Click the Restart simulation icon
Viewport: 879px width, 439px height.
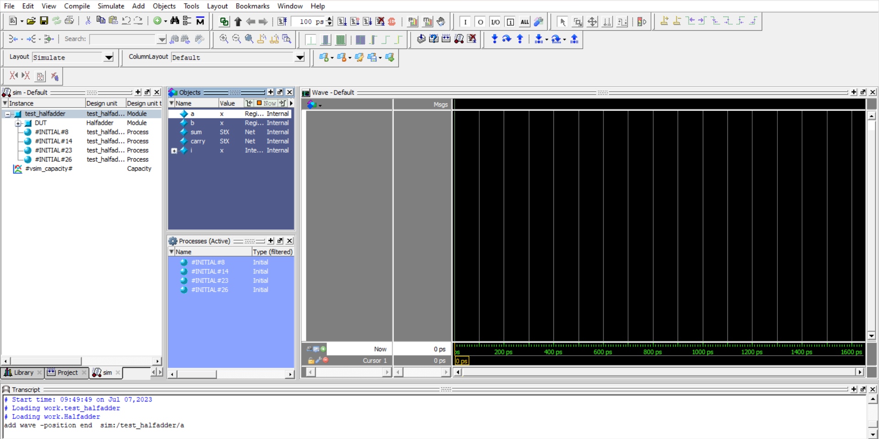282,21
